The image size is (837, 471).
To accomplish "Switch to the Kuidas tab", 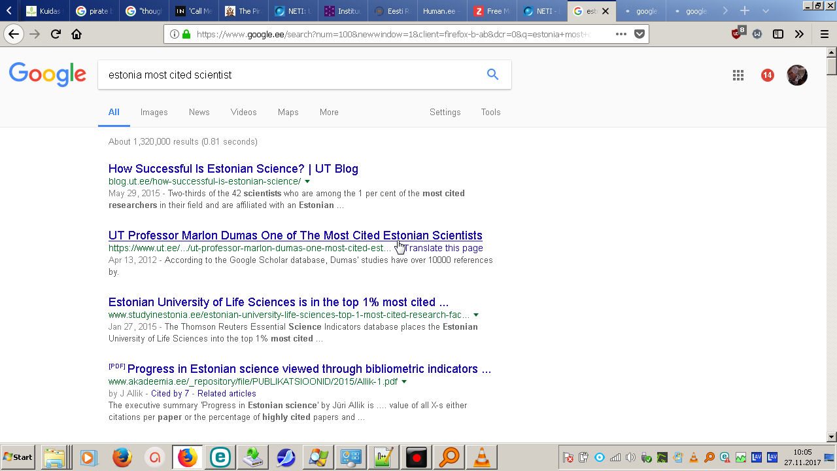I will pyautogui.click(x=44, y=11).
